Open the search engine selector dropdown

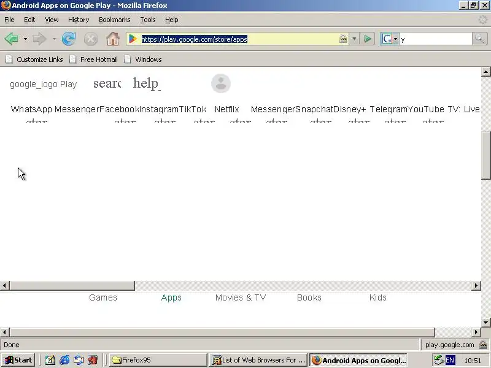[x=395, y=39]
